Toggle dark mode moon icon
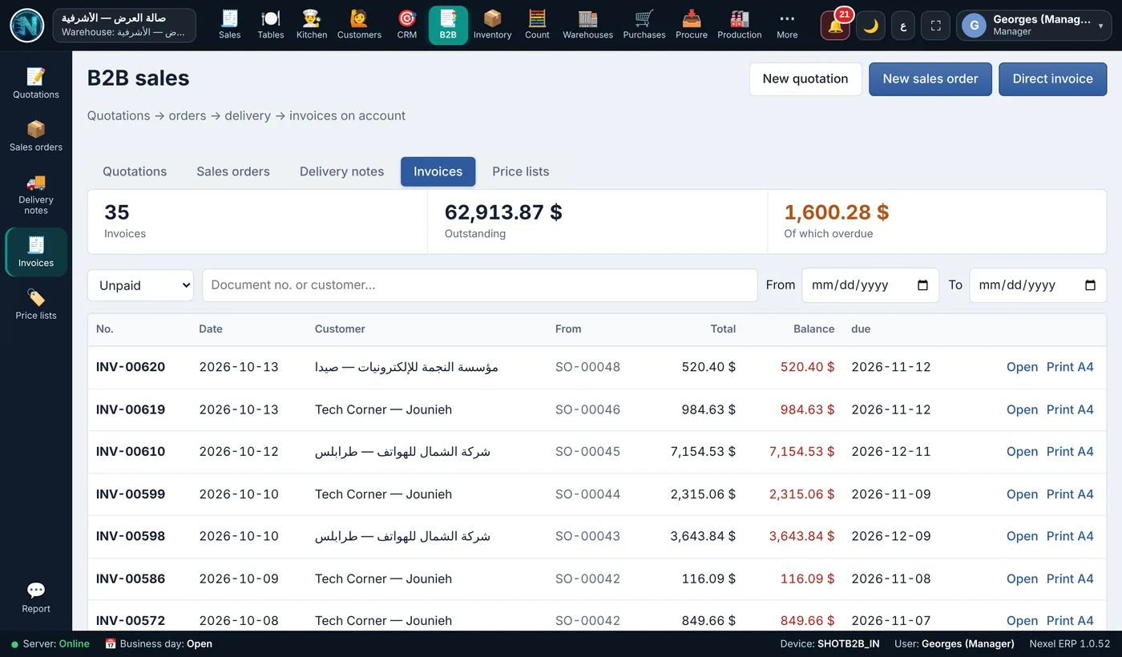The image size is (1122, 657). tap(870, 26)
